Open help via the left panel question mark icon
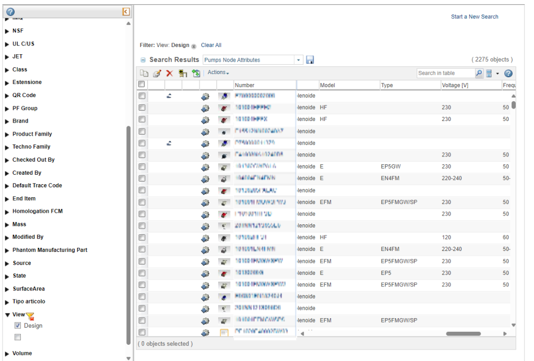The image size is (534, 361). pyautogui.click(x=10, y=12)
